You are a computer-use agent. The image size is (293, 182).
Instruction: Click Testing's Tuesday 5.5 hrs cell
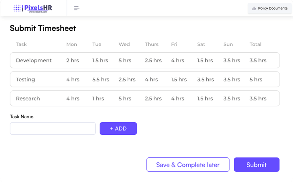[x=100, y=80]
